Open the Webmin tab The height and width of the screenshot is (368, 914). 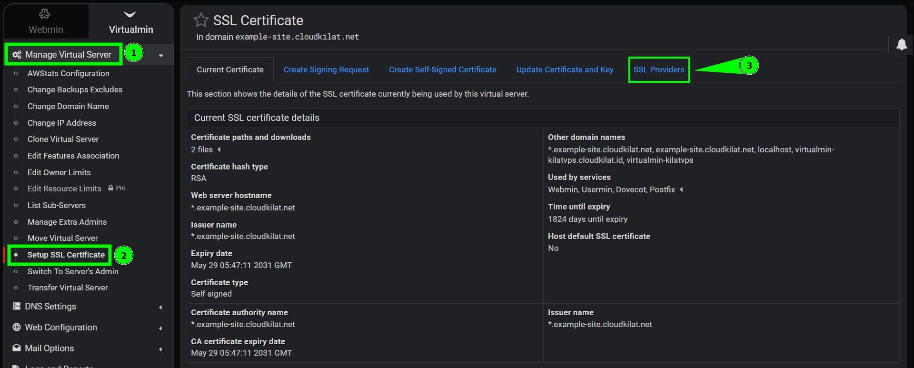tap(46, 21)
